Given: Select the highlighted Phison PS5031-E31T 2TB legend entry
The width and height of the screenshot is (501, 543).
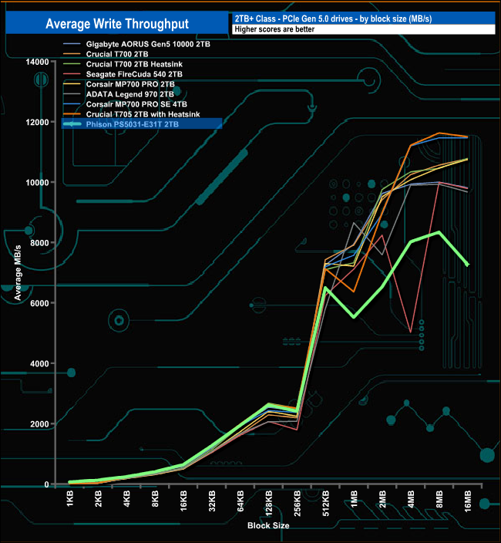Looking at the screenshot, I should [x=142, y=124].
